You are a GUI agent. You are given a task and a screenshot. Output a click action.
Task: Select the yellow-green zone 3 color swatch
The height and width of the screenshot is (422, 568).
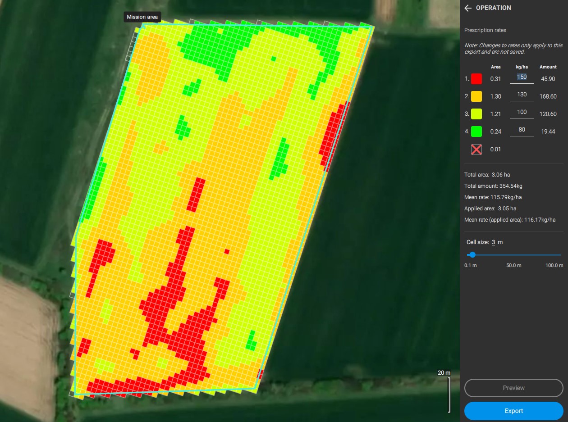[x=476, y=114]
